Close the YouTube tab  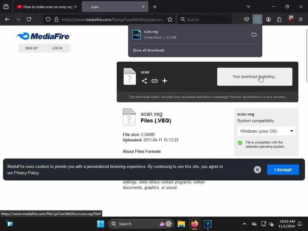click(75, 7)
